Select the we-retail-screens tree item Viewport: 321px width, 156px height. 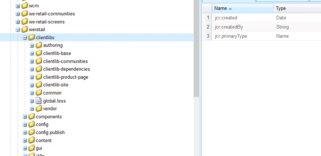pos(47,22)
